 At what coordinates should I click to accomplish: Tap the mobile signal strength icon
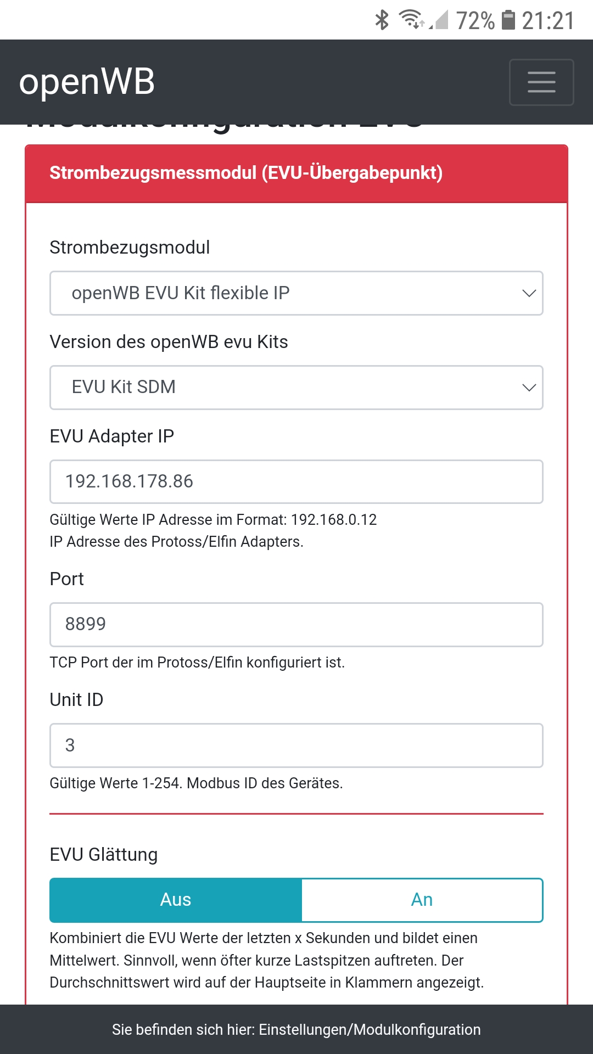tap(439, 20)
